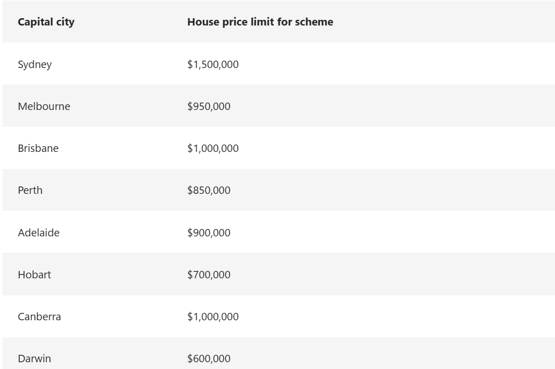The height and width of the screenshot is (369, 555).
Task: Click Darwin's $600,000 price limit
Action: pyautogui.click(x=209, y=359)
